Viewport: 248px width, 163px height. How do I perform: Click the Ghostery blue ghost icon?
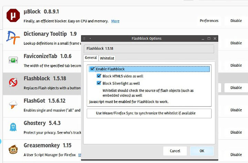tap(13, 127)
